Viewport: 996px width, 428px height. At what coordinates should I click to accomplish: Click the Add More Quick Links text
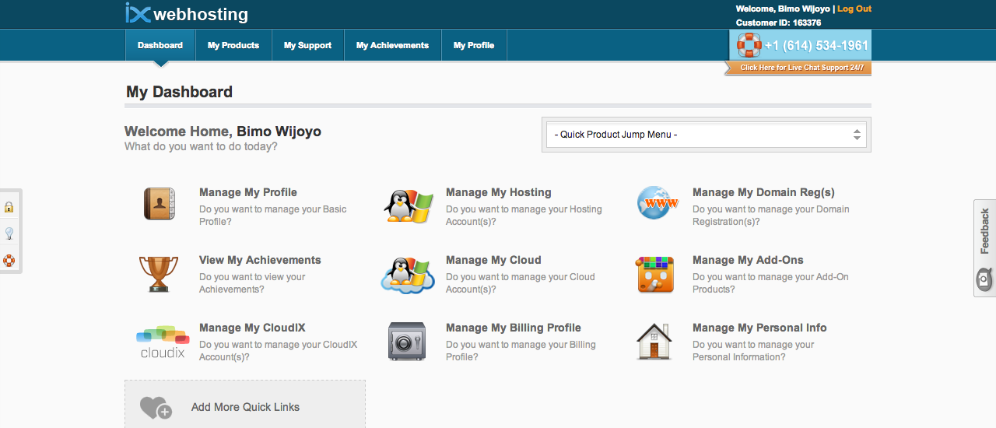click(x=245, y=407)
